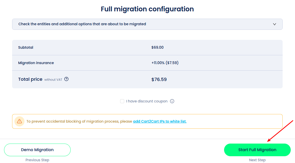
Task: Tick the discount coupon checkbox
Action: tap(122, 101)
